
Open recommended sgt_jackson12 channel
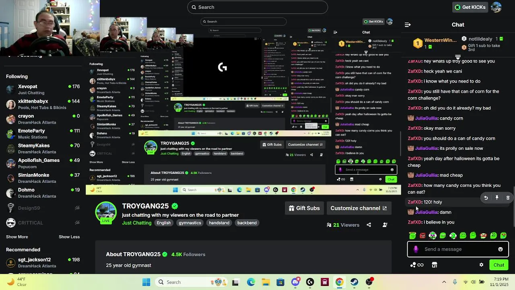click(x=43, y=263)
